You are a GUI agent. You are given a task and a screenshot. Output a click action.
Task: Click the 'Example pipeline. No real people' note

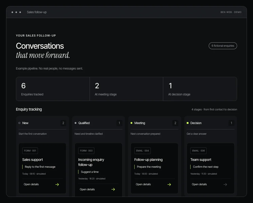point(49,69)
